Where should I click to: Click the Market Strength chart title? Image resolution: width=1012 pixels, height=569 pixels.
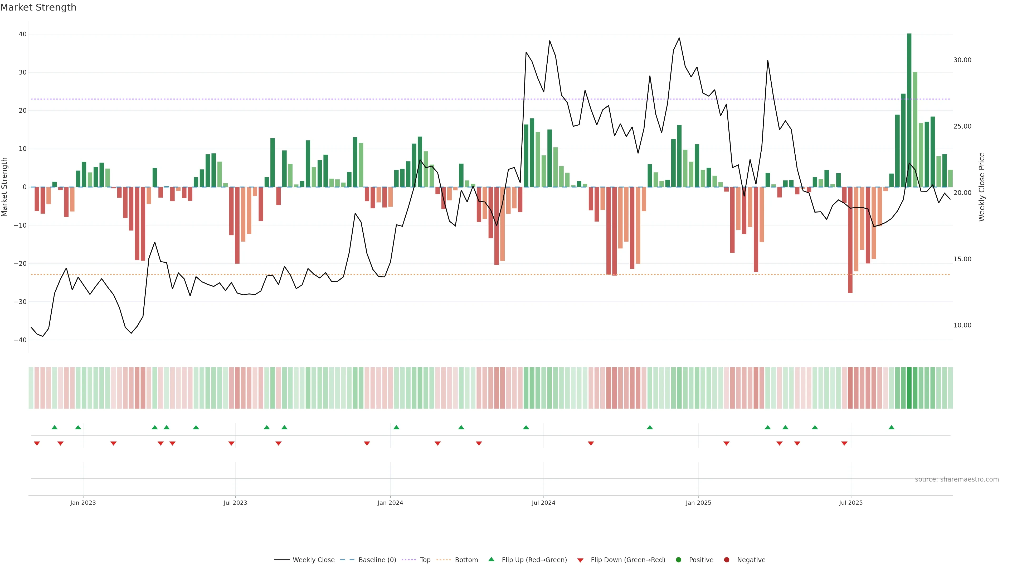(38, 7)
